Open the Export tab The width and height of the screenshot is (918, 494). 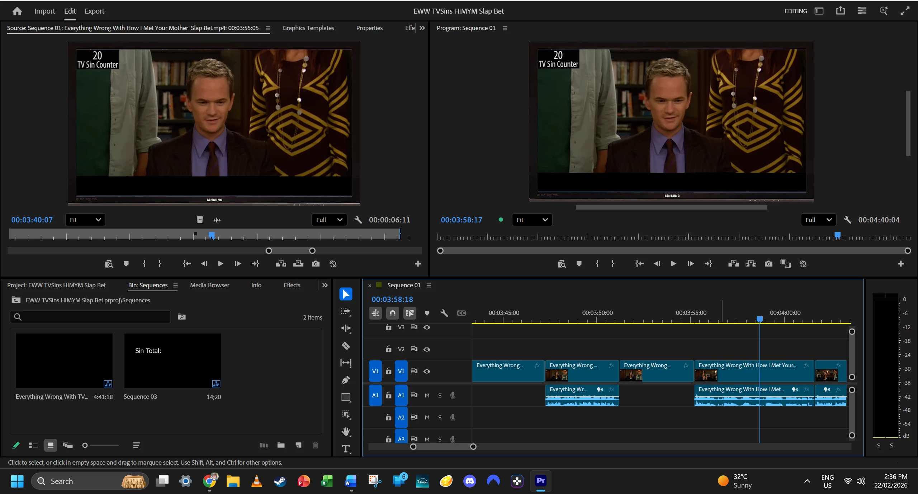(94, 11)
